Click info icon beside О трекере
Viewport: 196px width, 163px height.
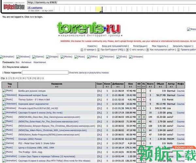coord(82,50)
